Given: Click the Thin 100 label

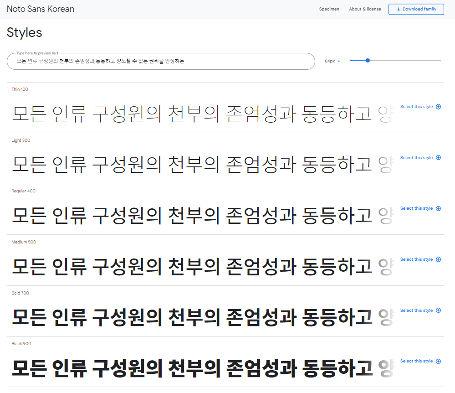Looking at the screenshot, I should coord(20,89).
